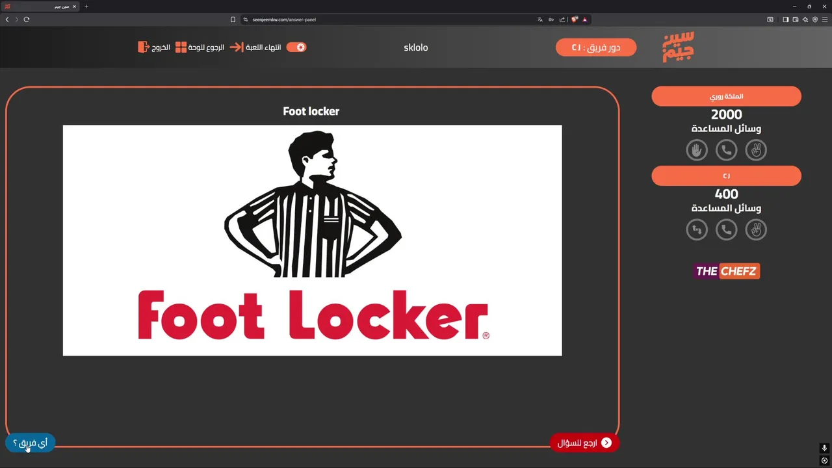832x468 pixels.
Task: Click the disabled forward navigation arrow
Action: 17,19
